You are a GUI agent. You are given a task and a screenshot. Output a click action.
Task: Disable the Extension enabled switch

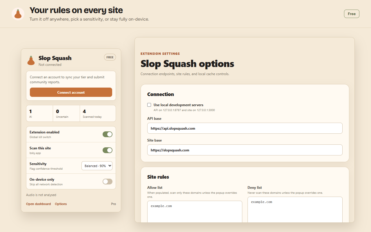108,134
